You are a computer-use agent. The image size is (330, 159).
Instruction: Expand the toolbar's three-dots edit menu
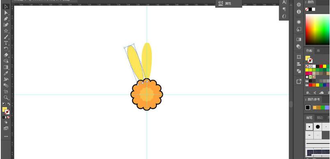pyautogui.click(x=6, y=136)
